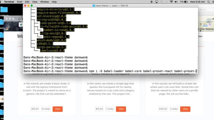Open the Window menu
Image resolution: width=214 pixels, height=120 pixels.
(x=44, y=2)
